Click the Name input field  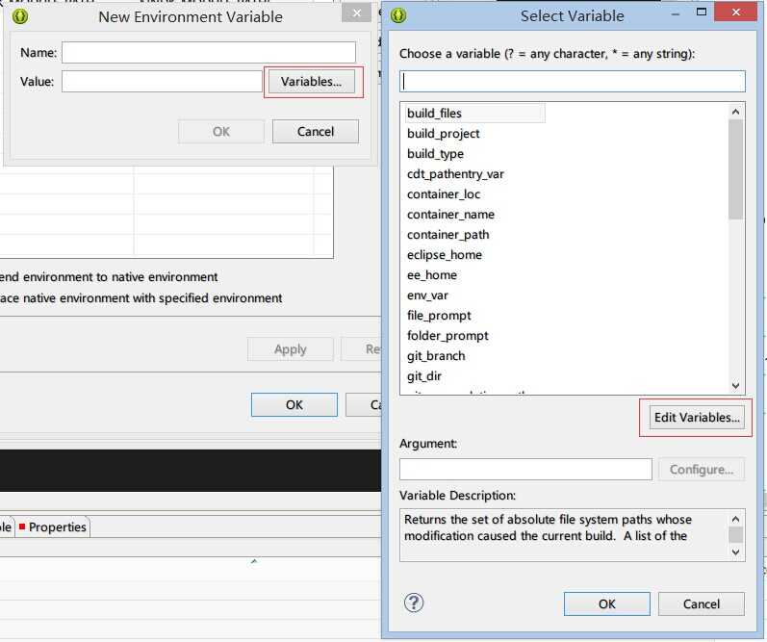coord(209,52)
